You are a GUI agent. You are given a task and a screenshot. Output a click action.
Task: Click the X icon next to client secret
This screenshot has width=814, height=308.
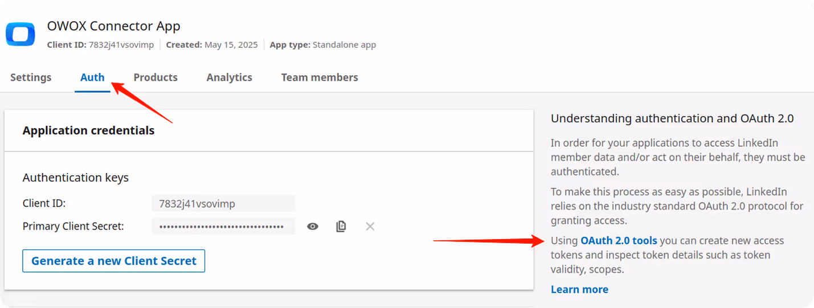coord(370,227)
